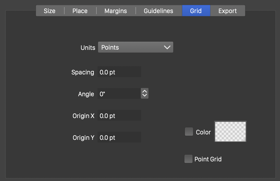Viewport: 280px width, 181px height.
Task: Click the chevron arrow on Units dropdown
Action: (167, 47)
